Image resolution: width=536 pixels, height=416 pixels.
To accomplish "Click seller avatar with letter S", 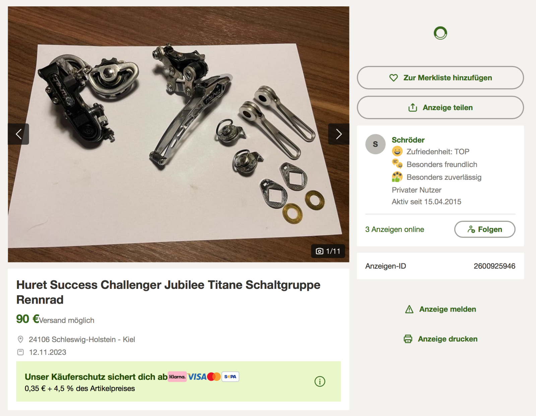I will (375, 144).
